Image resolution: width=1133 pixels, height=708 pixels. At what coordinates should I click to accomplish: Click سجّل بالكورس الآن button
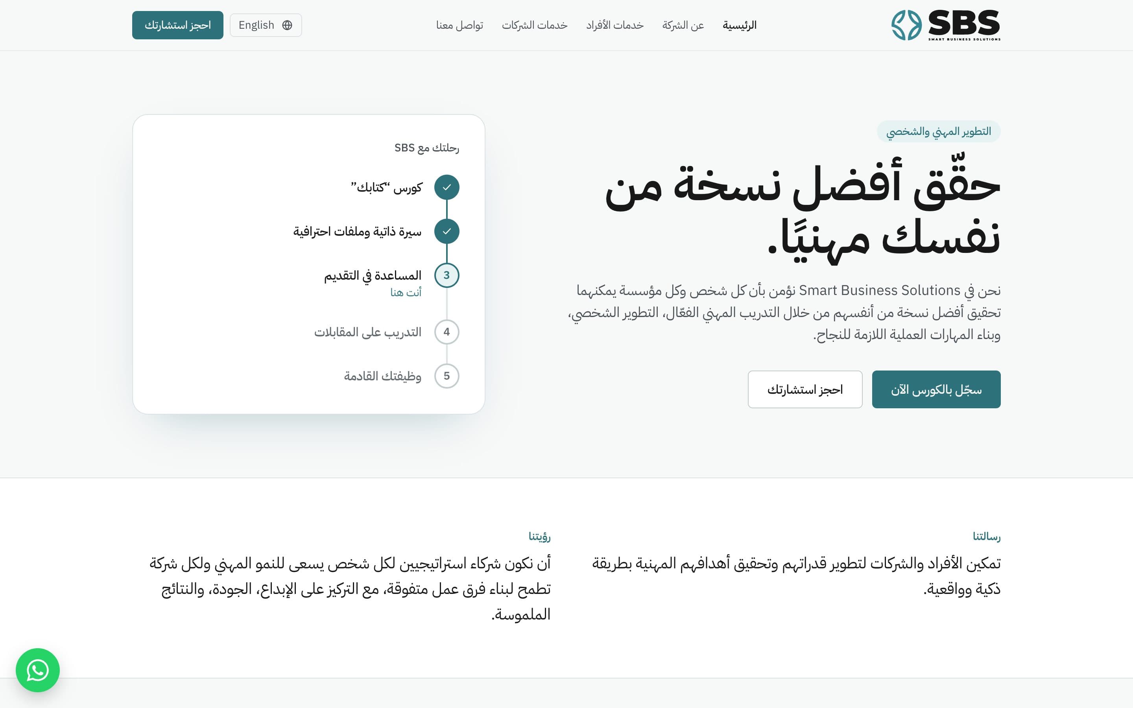pyautogui.click(x=936, y=389)
